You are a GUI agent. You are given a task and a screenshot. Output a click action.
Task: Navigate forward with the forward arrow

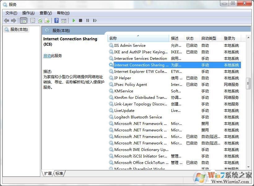click(14, 20)
